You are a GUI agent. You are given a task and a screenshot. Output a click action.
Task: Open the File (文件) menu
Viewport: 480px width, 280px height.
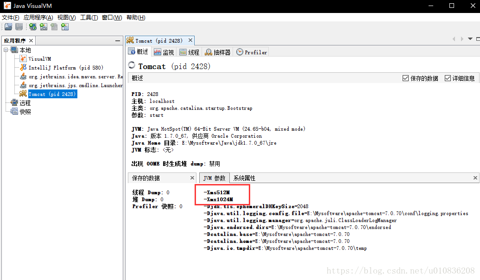pos(10,18)
